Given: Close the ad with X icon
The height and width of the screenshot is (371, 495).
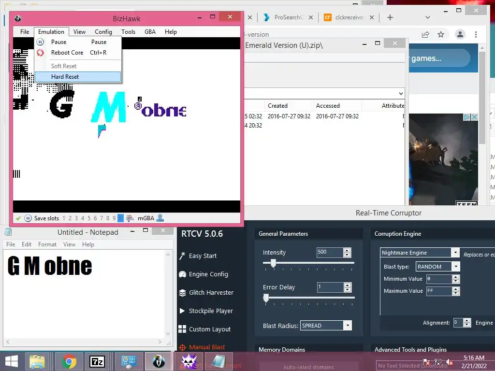Looking at the screenshot, I should tap(474, 117).
